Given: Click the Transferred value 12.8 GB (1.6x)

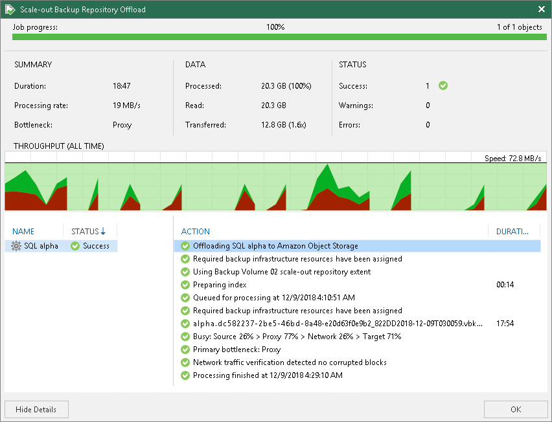Looking at the screenshot, I should 284,125.
